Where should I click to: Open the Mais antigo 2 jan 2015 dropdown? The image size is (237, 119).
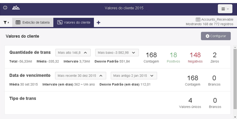coord(134,76)
